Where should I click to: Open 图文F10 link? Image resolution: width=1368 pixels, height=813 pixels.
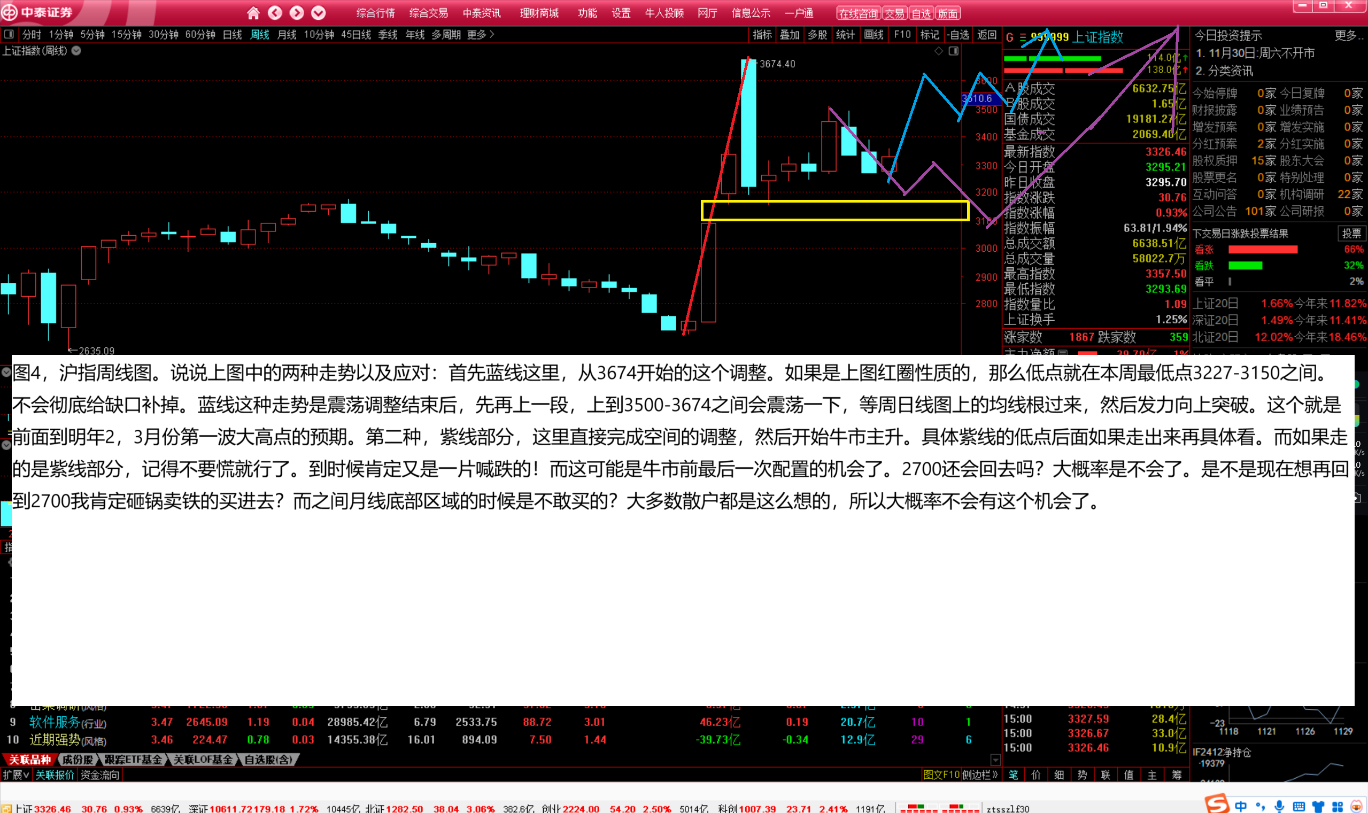pyautogui.click(x=941, y=775)
